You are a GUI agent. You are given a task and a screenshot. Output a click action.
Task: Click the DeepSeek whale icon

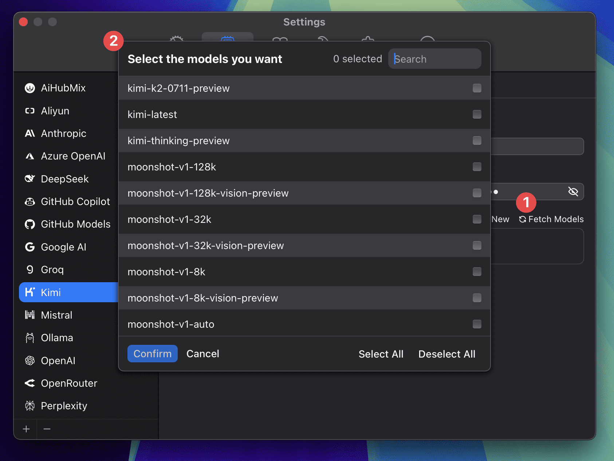pos(30,179)
